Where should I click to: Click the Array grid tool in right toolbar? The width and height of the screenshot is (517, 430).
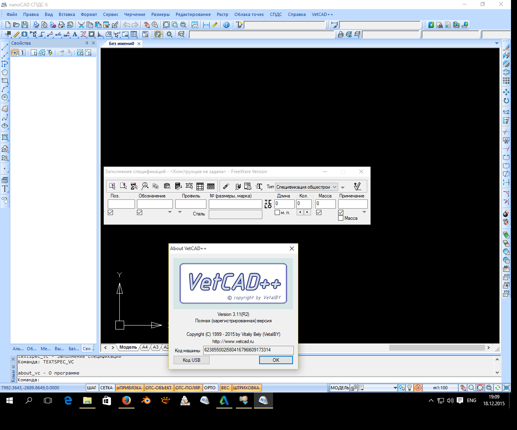pos(506,81)
